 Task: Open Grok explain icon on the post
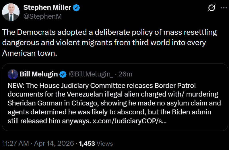pyautogui.click(x=211, y=9)
